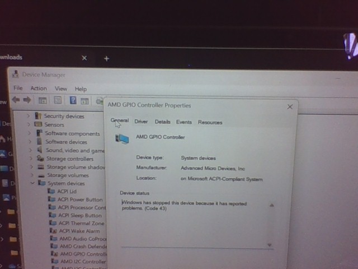Click "on Microsoft ACPI-Compliant System" location text

coord(222,179)
